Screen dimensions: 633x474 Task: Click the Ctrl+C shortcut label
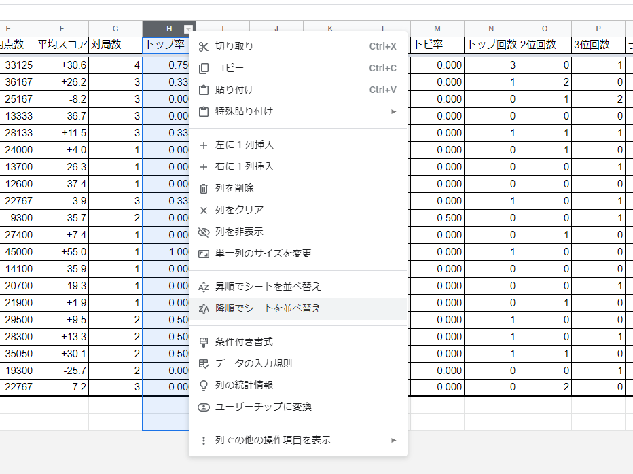click(x=382, y=68)
